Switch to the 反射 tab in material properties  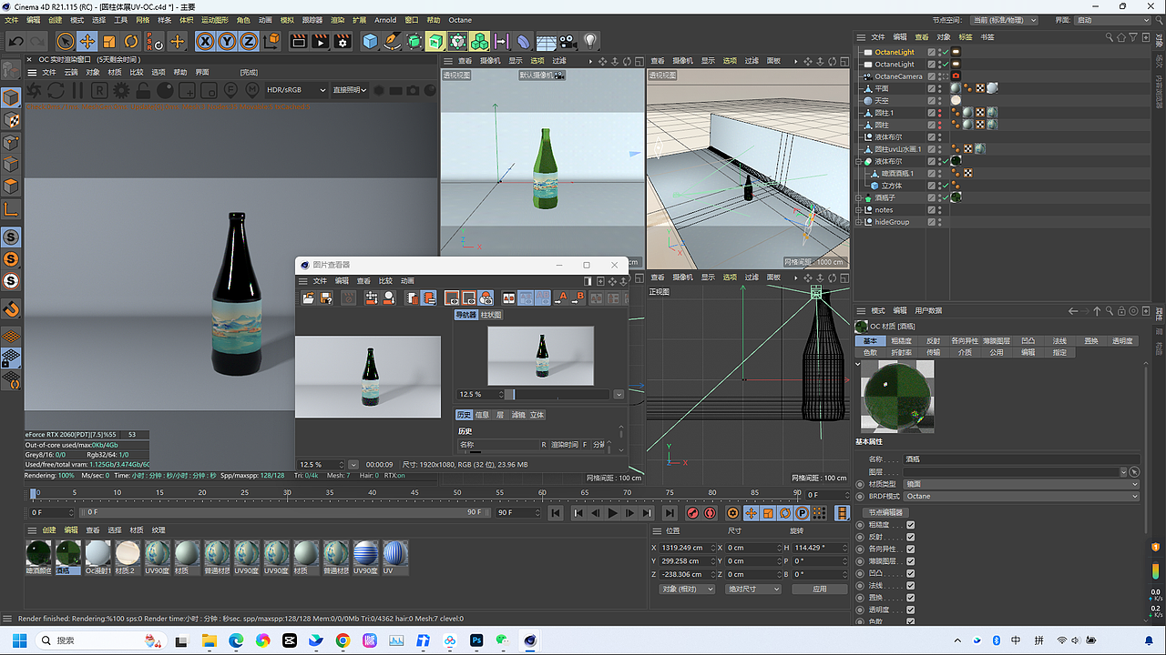coord(936,341)
